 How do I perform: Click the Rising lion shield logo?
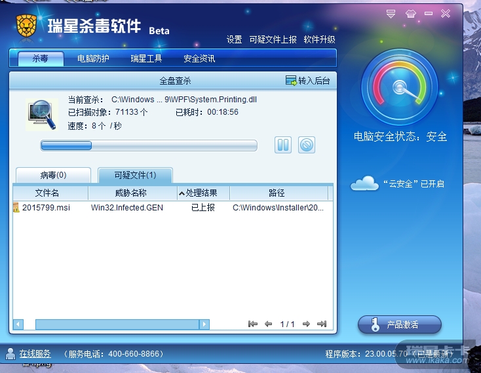coord(26,26)
